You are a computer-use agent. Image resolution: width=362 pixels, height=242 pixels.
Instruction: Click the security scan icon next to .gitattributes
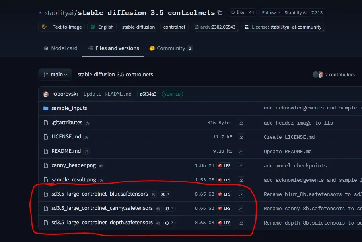[x=88, y=123]
